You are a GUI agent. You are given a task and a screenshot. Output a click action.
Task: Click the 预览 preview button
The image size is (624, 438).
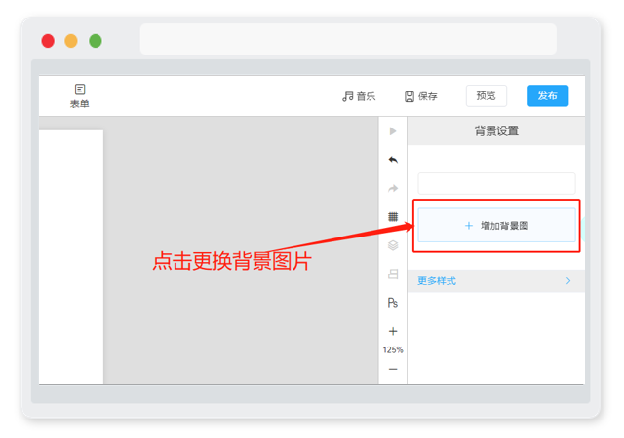[x=486, y=95]
